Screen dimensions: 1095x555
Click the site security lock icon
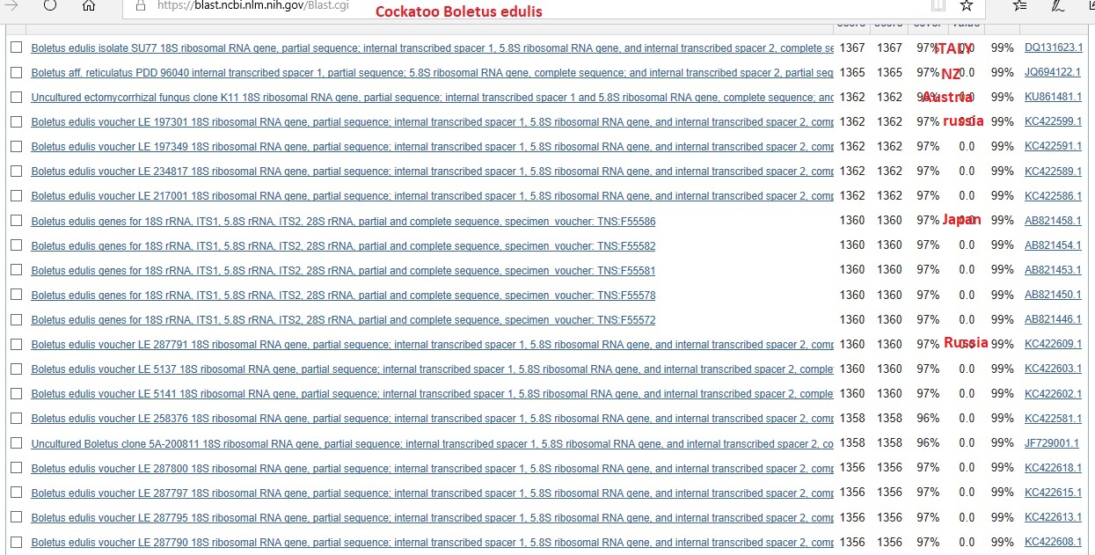pyautogui.click(x=141, y=5)
